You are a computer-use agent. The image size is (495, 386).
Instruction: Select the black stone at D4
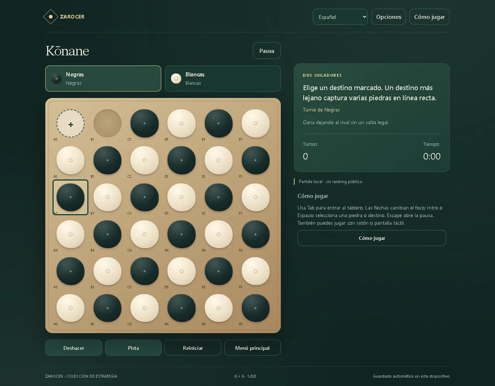tap(181, 234)
